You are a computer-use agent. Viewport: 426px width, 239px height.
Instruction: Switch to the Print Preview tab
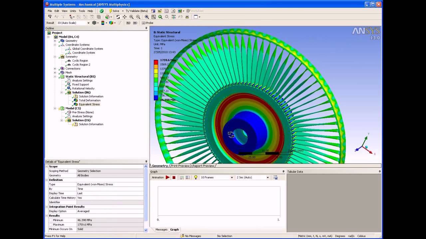point(180,166)
